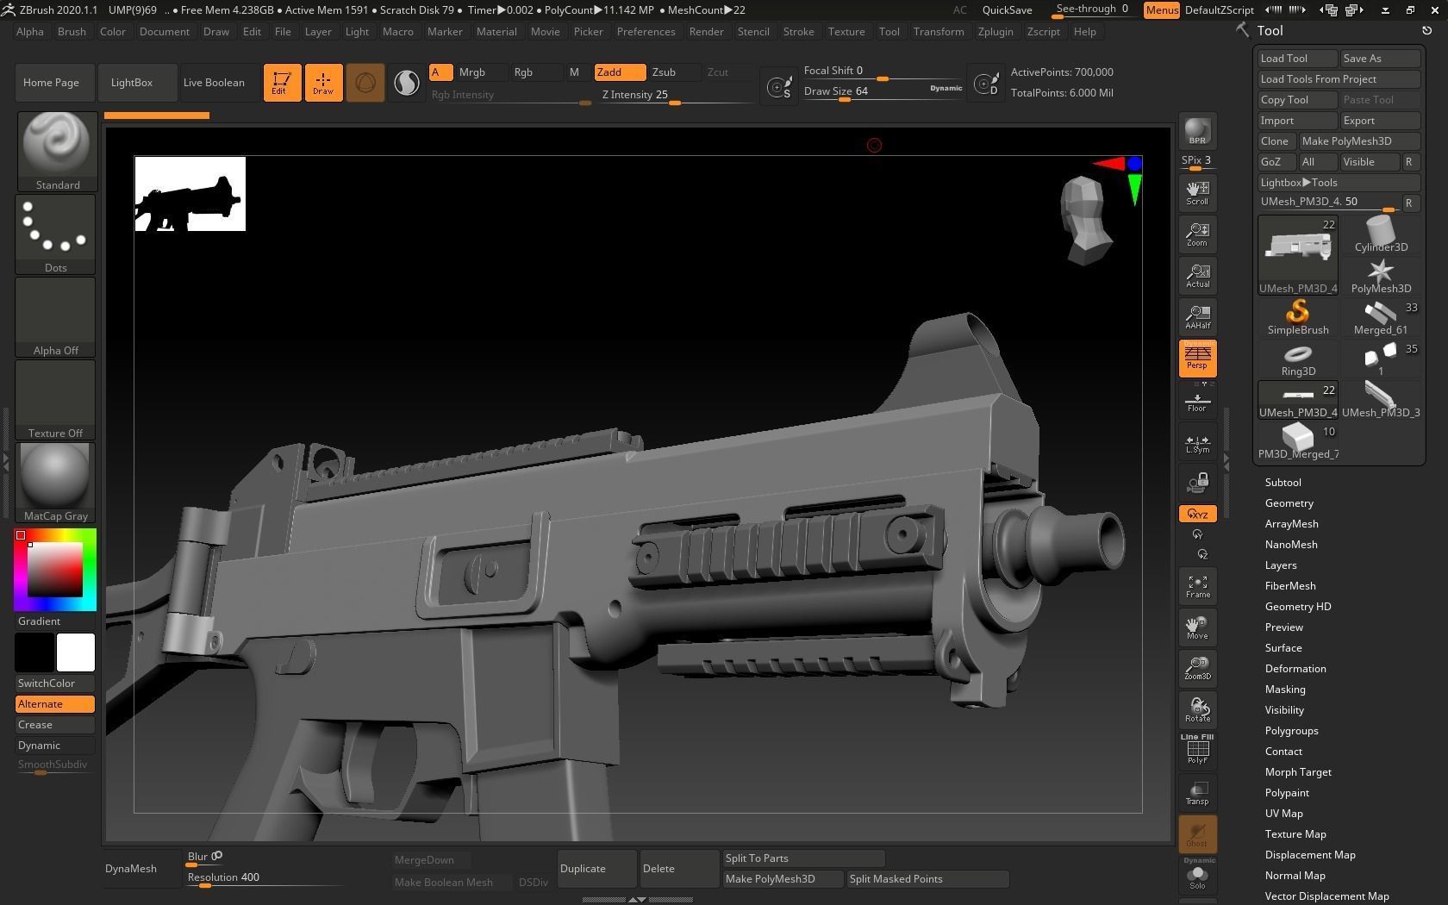Select the UMesh_PM3D_3 tool thumbnail
Screen dimensions: 1448x905
click(1381, 399)
